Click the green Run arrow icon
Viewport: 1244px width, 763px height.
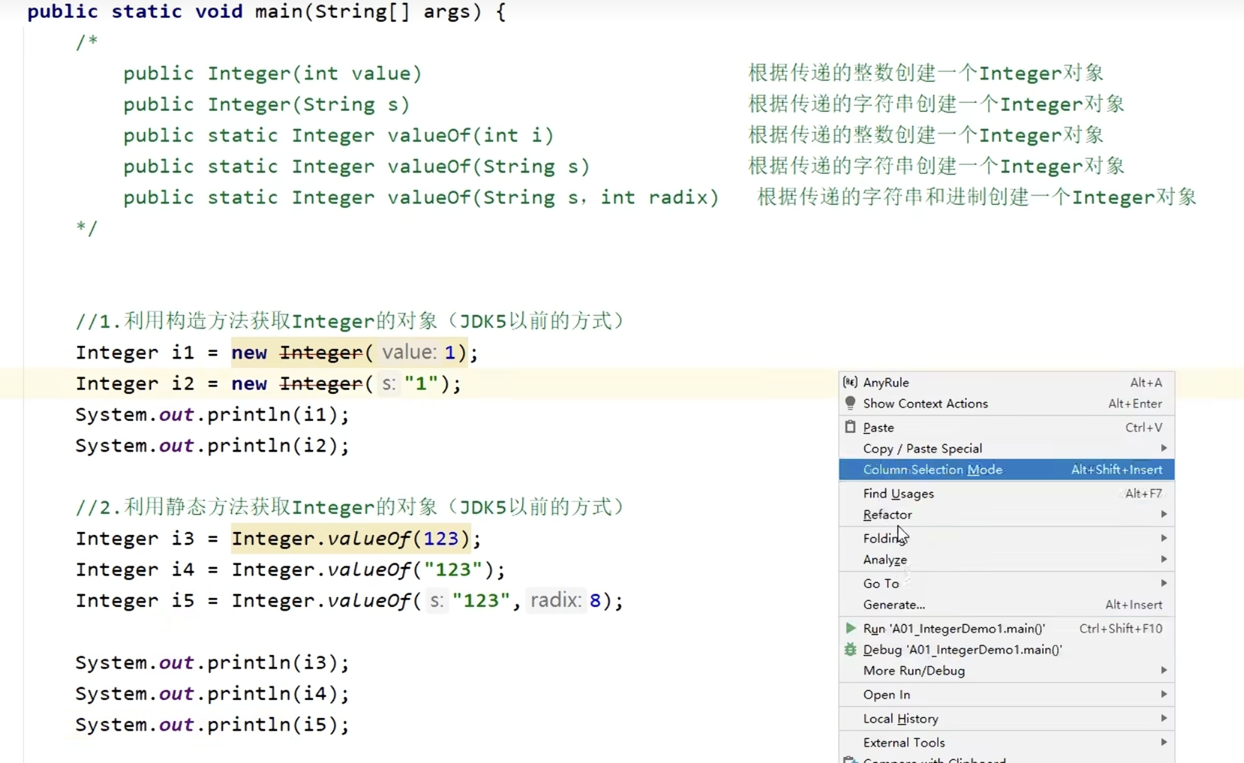[x=850, y=628]
